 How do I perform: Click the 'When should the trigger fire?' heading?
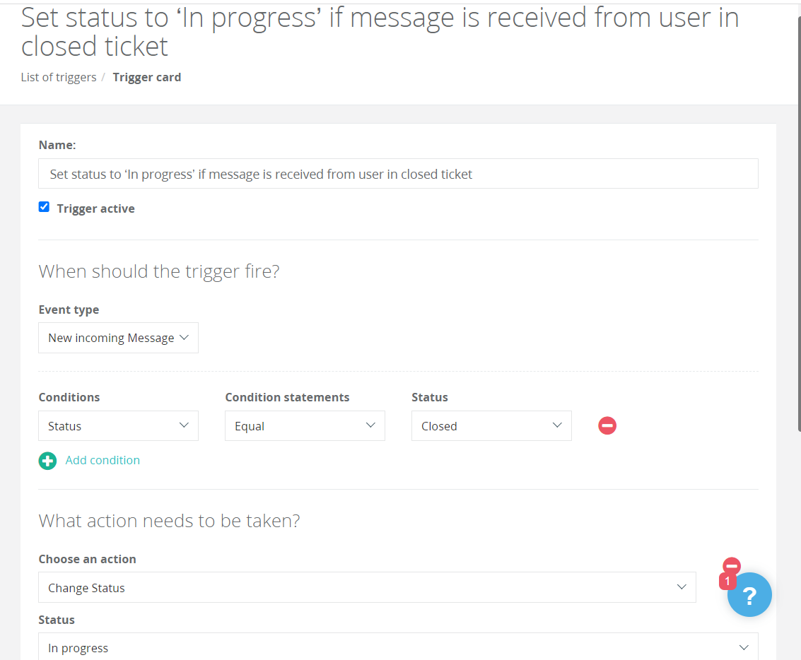pos(159,271)
